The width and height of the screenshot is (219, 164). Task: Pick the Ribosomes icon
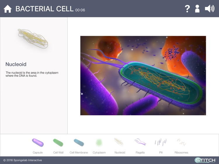tap(181, 142)
